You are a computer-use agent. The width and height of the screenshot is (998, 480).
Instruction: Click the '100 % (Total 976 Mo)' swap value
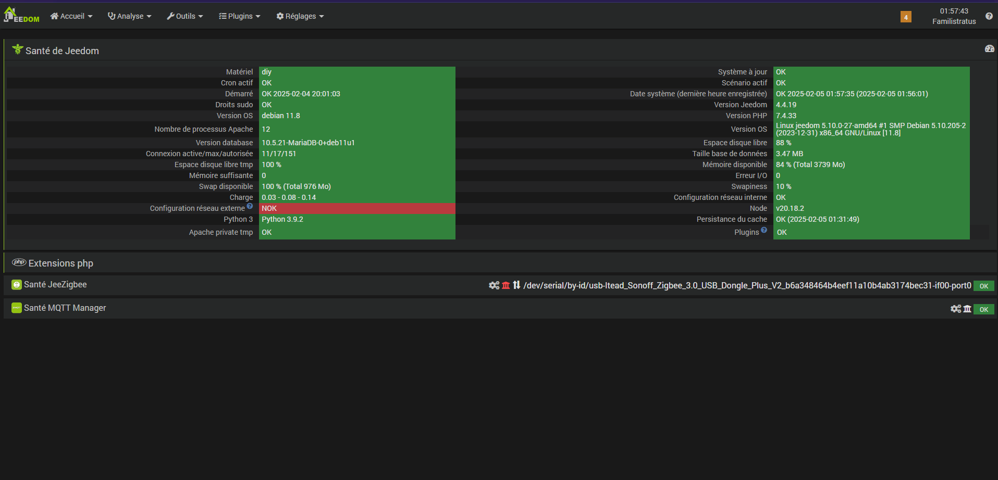coord(296,186)
